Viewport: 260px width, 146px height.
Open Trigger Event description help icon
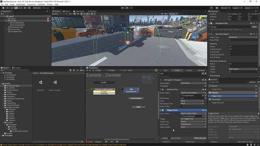(258, 114)
